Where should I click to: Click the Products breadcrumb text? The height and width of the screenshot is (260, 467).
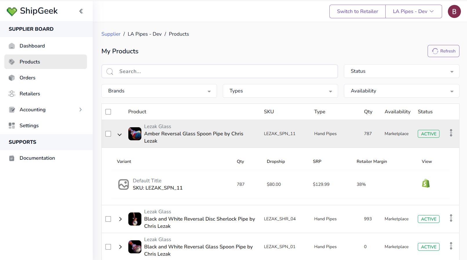click(x=179, y=34)
